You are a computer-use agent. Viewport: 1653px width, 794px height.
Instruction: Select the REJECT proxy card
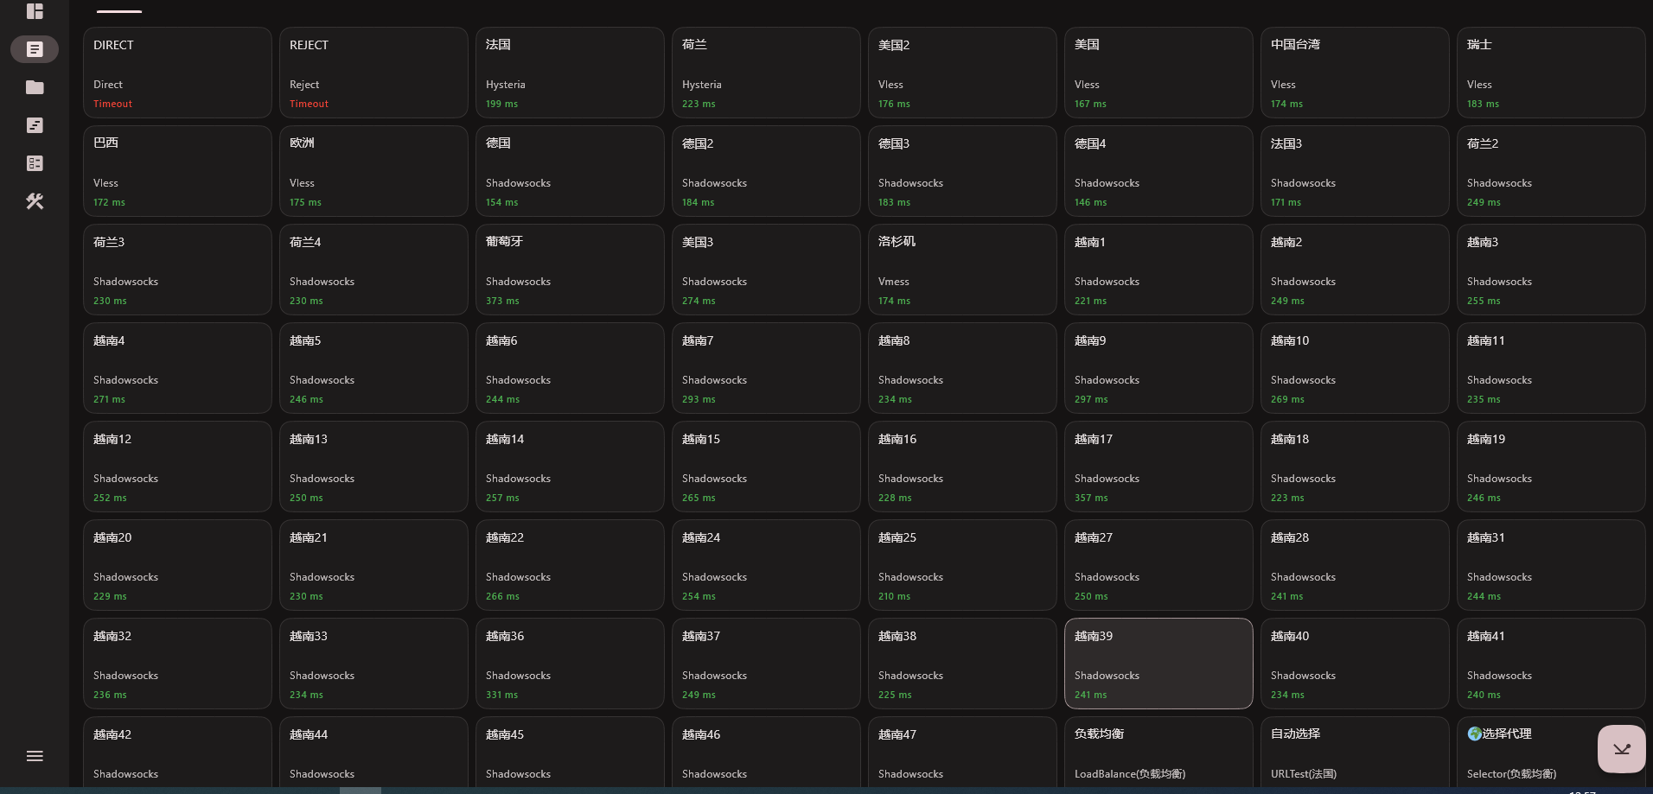[373, 73]
